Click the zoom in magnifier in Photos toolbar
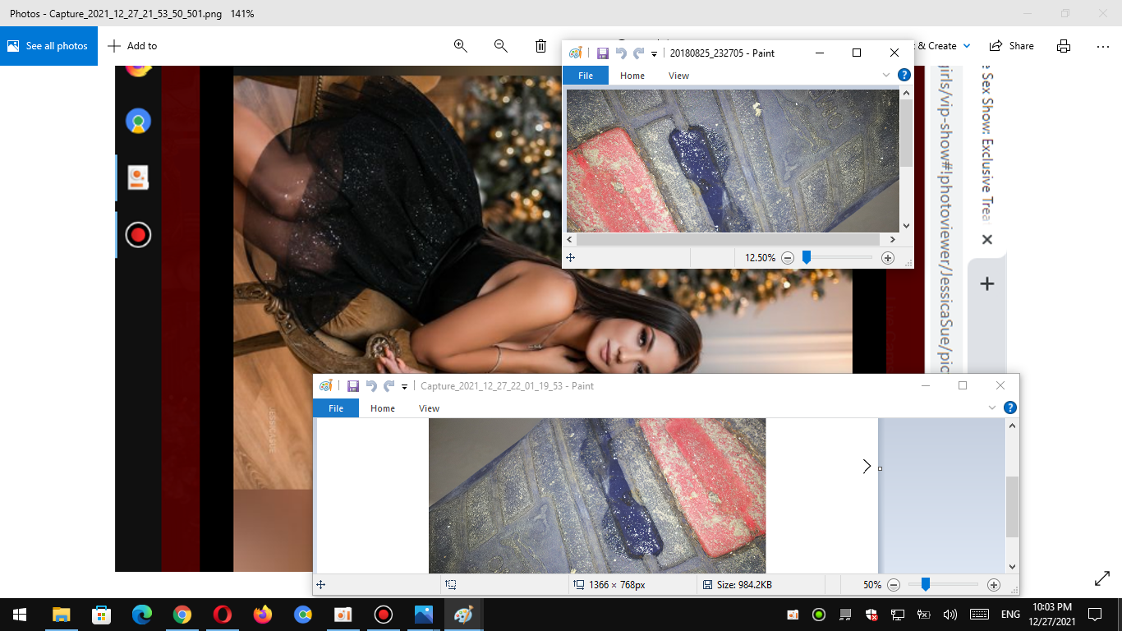This screenshot has height=631, width=1122. pyautogui.click(x=461, y=46)
